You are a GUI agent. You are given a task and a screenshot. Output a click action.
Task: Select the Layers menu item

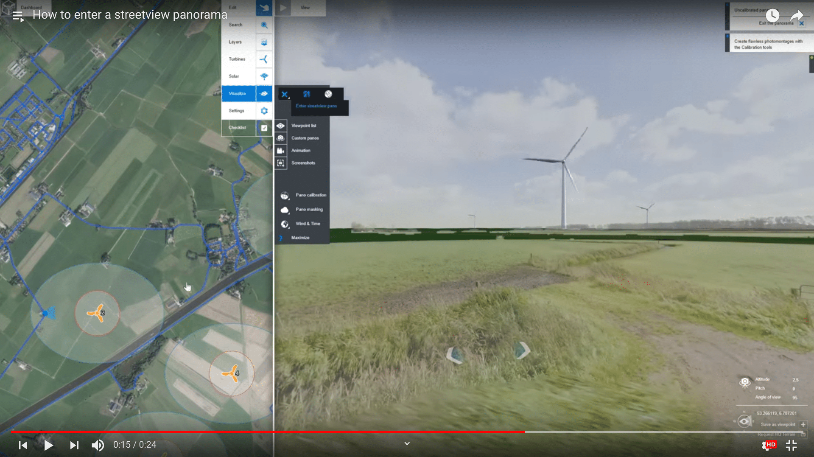[x=235, y=42]
